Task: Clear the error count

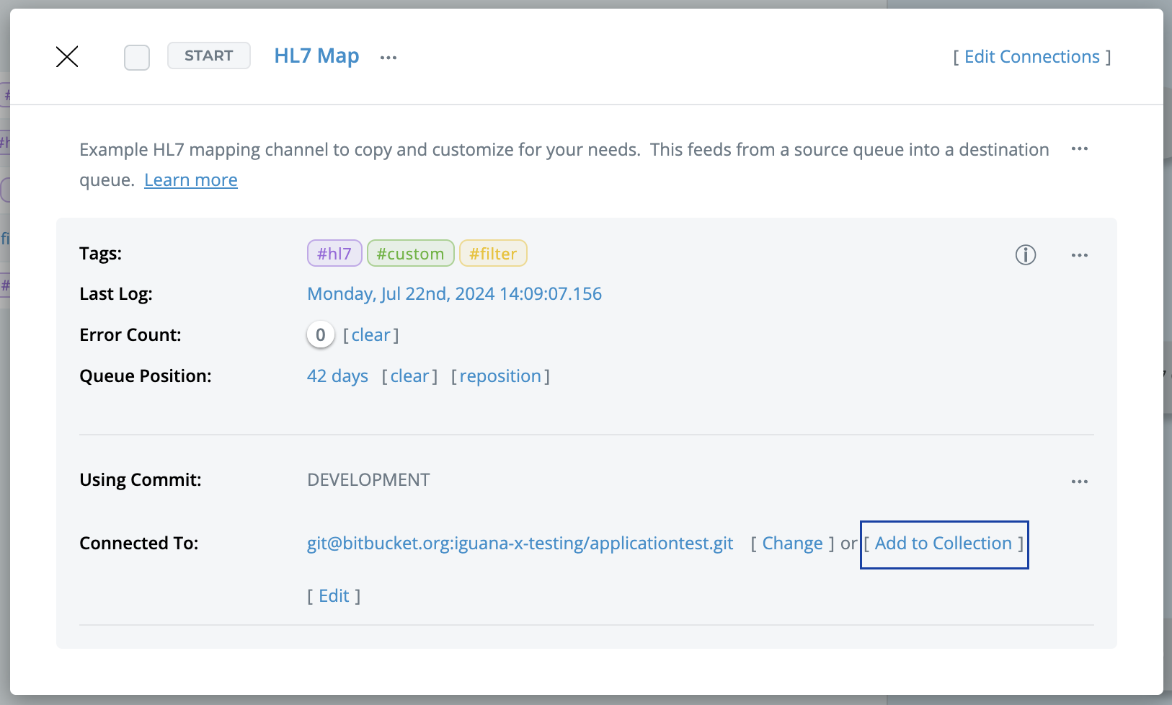Action: click(370, 335)
